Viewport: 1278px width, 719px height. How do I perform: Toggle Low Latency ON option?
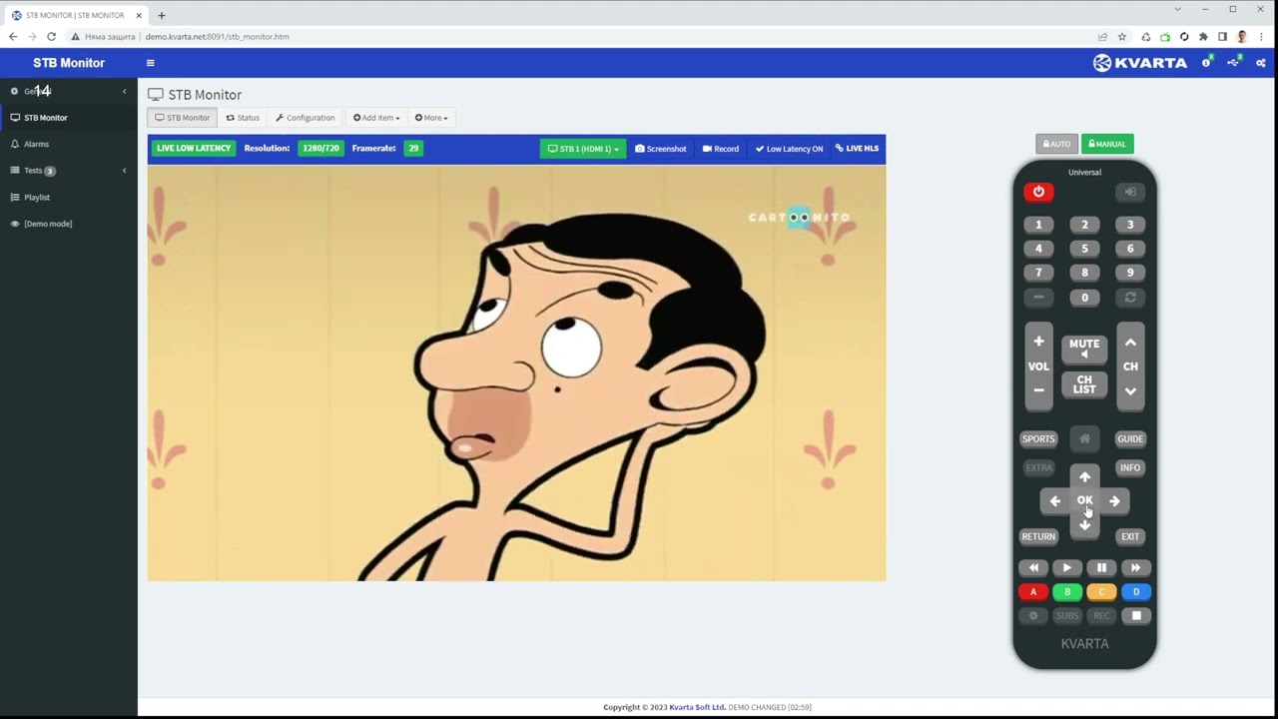click(x=789, y=149)
